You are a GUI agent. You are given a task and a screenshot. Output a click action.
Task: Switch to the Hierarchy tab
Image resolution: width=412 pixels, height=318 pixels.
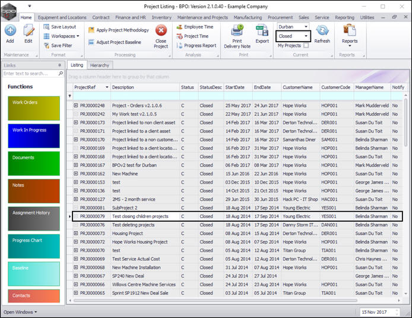[x=100, y=65]
